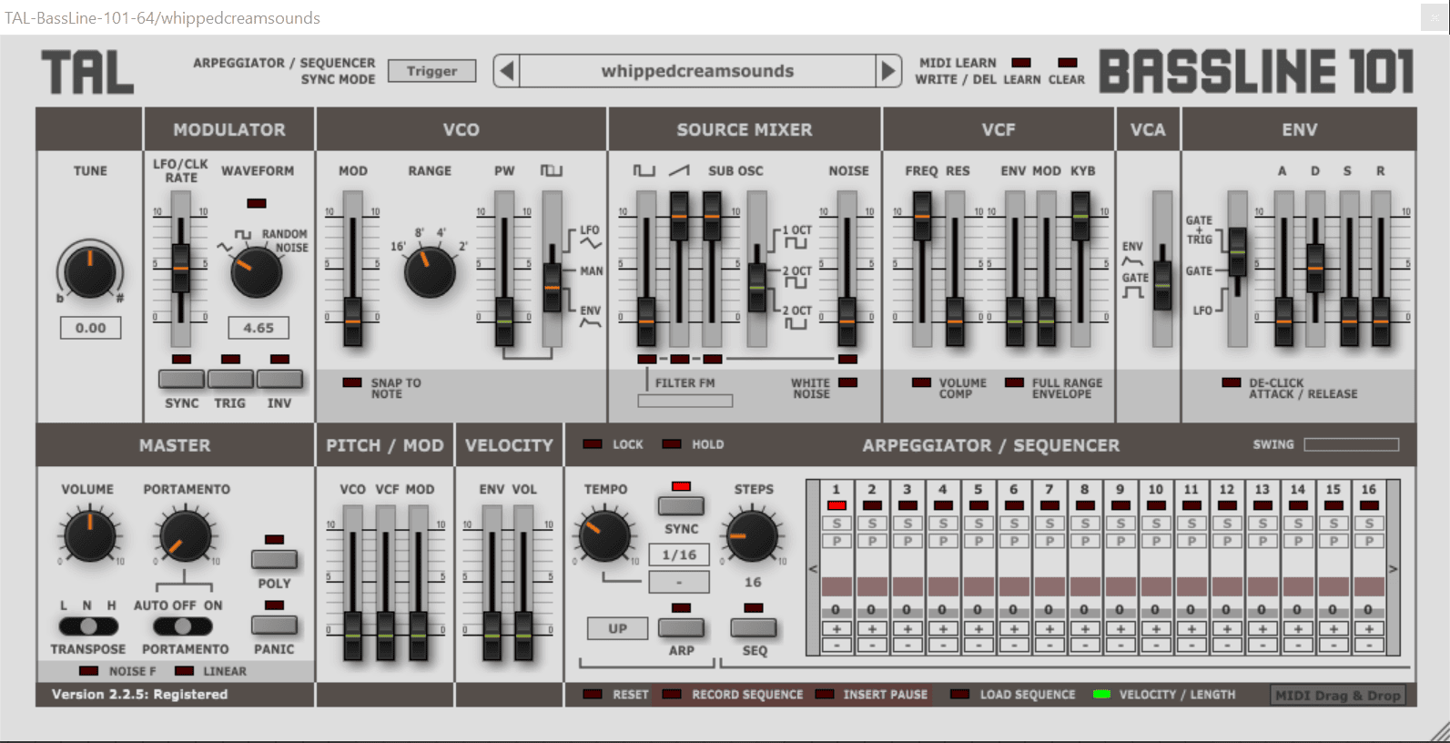The height and width of the screenshot is (743, 1450).
Task: Click step 3 plus increment button
Action: click(908, 629)
